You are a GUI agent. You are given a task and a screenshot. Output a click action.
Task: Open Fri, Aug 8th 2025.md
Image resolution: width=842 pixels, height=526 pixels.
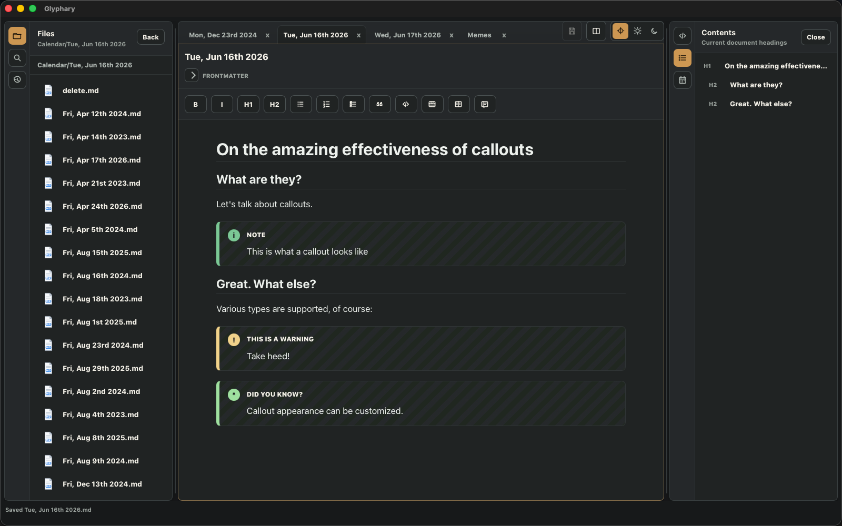101,438
